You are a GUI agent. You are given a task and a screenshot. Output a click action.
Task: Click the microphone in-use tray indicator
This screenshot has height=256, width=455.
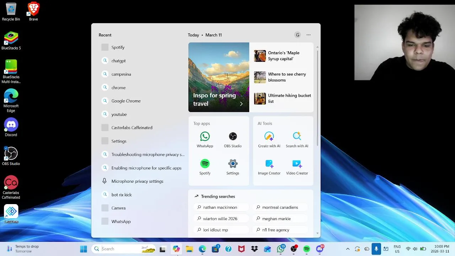376,249
